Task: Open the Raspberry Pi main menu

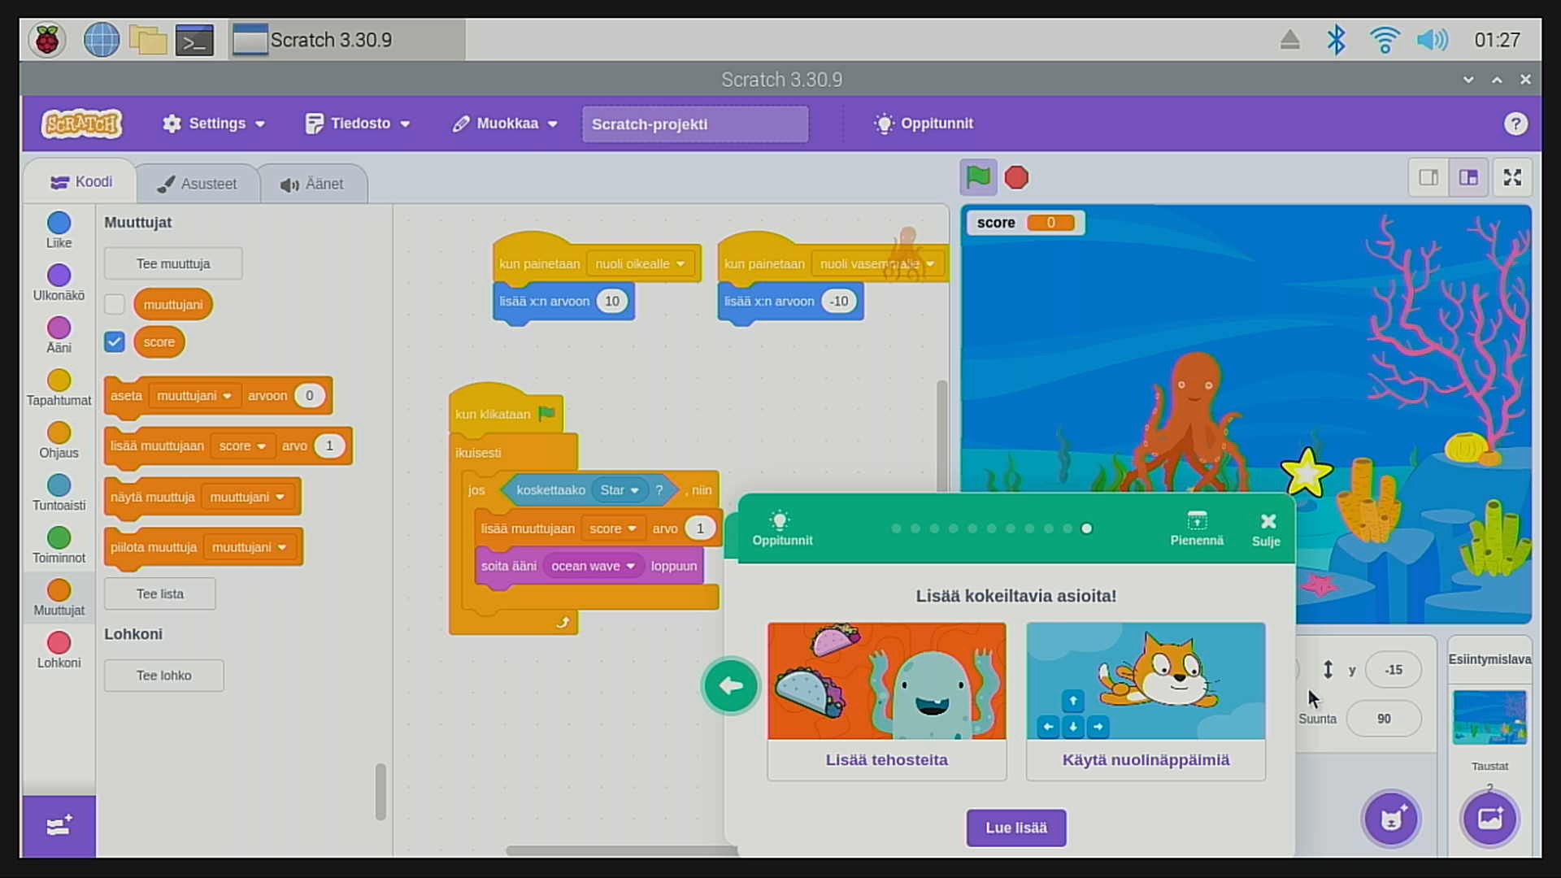Action: coord(47,40)
